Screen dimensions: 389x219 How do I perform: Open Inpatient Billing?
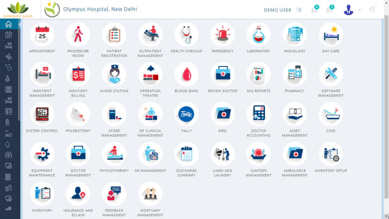(78, 74)
